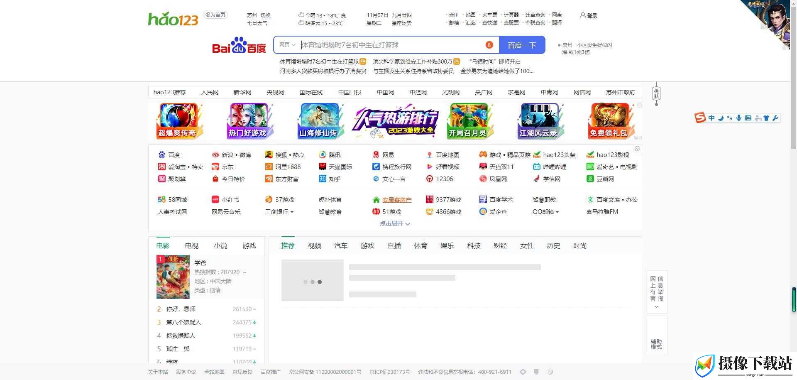Select the 财经 feed tab

tap(500, 245)
